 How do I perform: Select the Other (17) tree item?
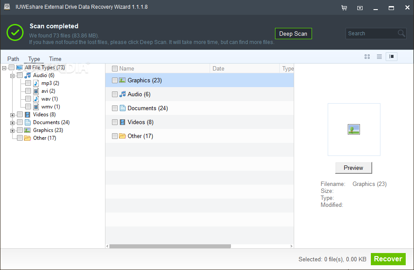[x=44, y=138]
